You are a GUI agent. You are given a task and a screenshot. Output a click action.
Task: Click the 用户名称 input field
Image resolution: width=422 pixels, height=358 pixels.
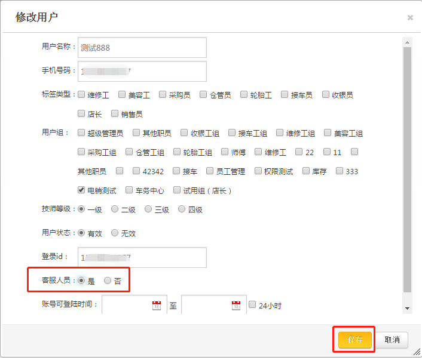pos(142,48)
